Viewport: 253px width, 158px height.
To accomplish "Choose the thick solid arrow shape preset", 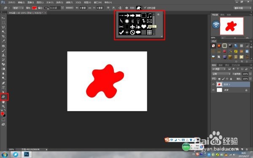I will tap(132, 16).
